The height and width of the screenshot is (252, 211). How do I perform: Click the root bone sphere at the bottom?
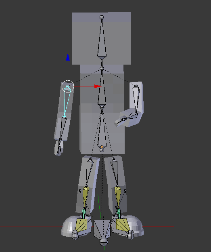click(x=104, y=242)
